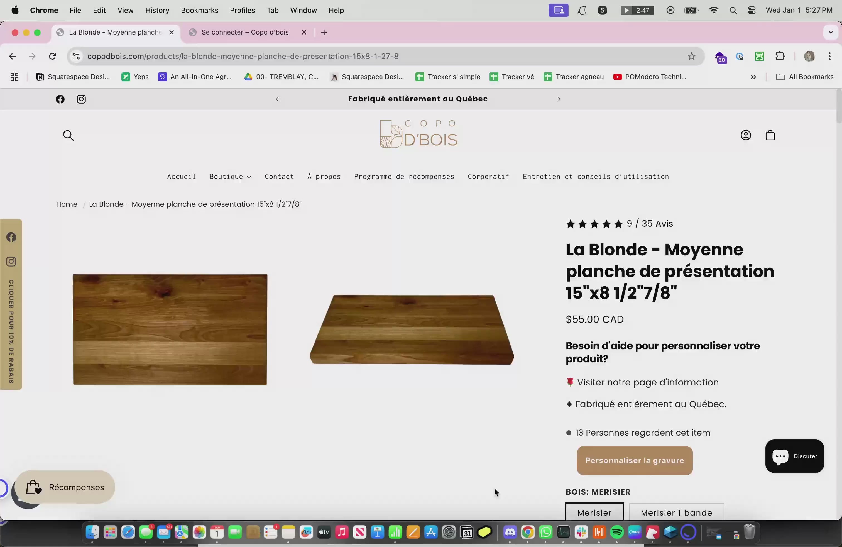Viewport: 842px width, 547px height.
Task: Open Facebook icon in announcement bar
Action: tap(60, 99)
